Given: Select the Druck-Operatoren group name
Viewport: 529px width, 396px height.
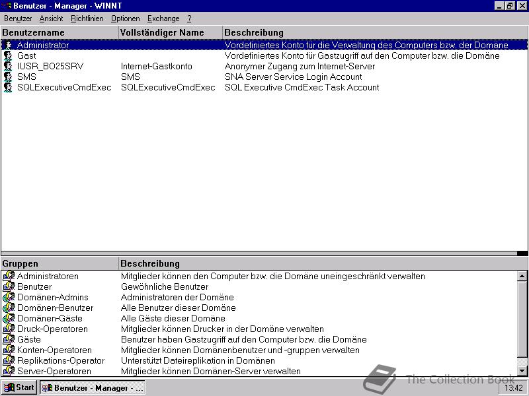Looking at the screenshot, I should (52, 329).
